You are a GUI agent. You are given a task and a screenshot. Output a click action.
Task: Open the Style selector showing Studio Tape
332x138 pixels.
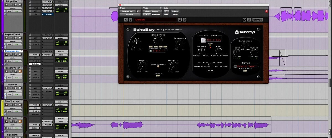pyautogui.click(x=247, y=67)
